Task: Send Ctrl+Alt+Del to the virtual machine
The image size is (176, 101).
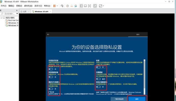Action: (62, 6)
